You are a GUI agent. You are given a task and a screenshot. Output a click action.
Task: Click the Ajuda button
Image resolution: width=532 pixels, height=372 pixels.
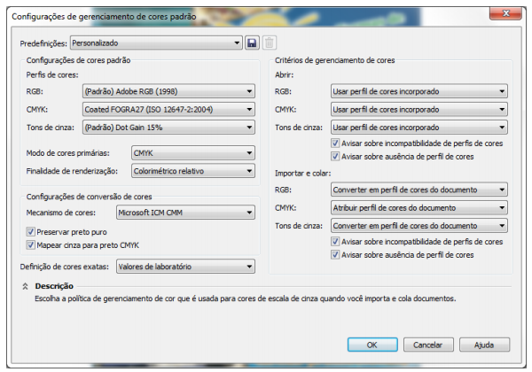[484, 345]
